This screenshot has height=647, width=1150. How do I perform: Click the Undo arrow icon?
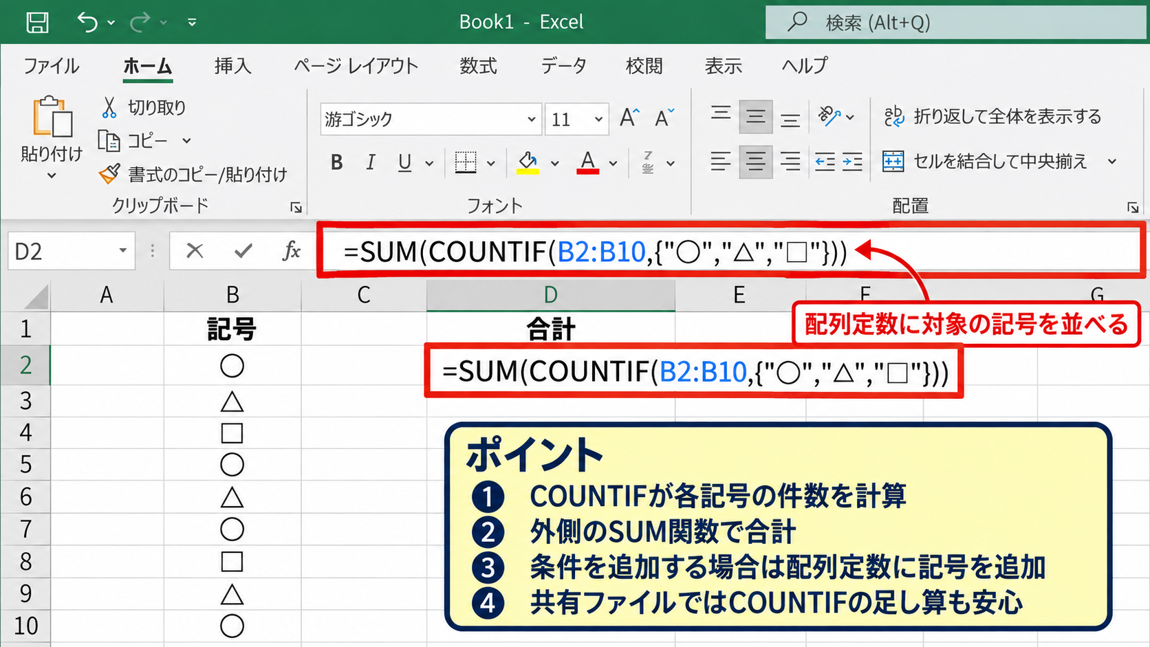87,22
